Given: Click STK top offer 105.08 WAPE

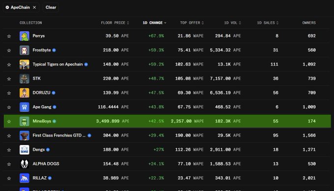Looking at the screenshot, I should pos(190,79).
